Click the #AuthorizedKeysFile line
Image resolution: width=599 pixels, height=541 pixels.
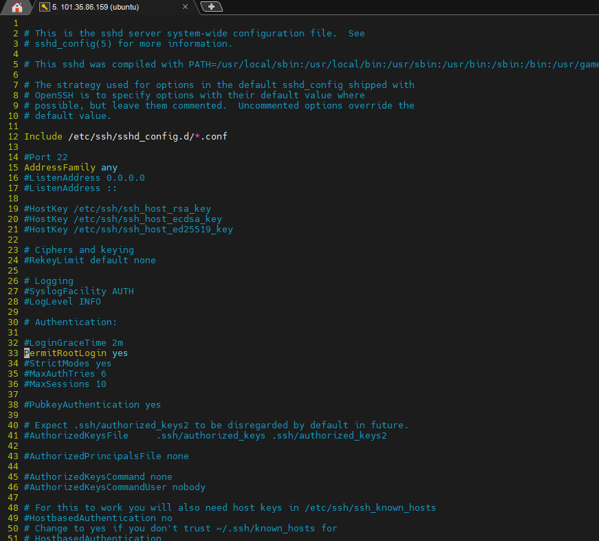(76, 435)
